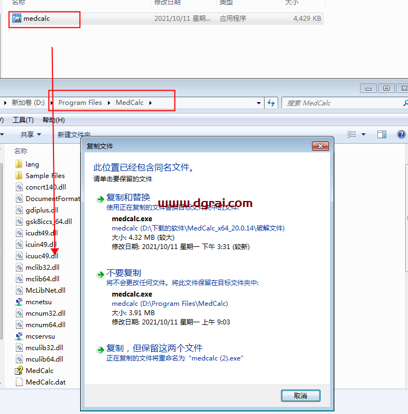
Task: Choose 不要复制 don't copy option
Action: 123,273
